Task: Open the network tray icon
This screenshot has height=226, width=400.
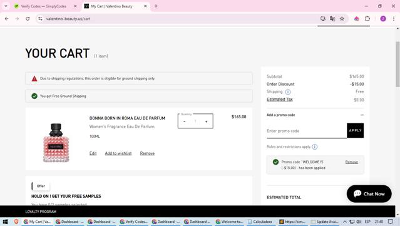Action: [352, 222]
